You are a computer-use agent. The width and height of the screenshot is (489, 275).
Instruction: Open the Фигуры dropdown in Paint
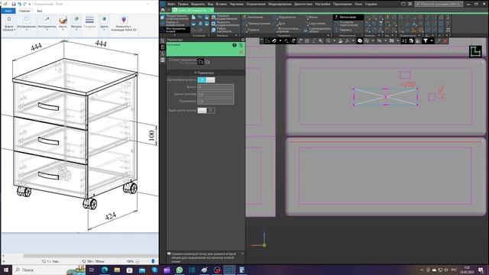76,23
